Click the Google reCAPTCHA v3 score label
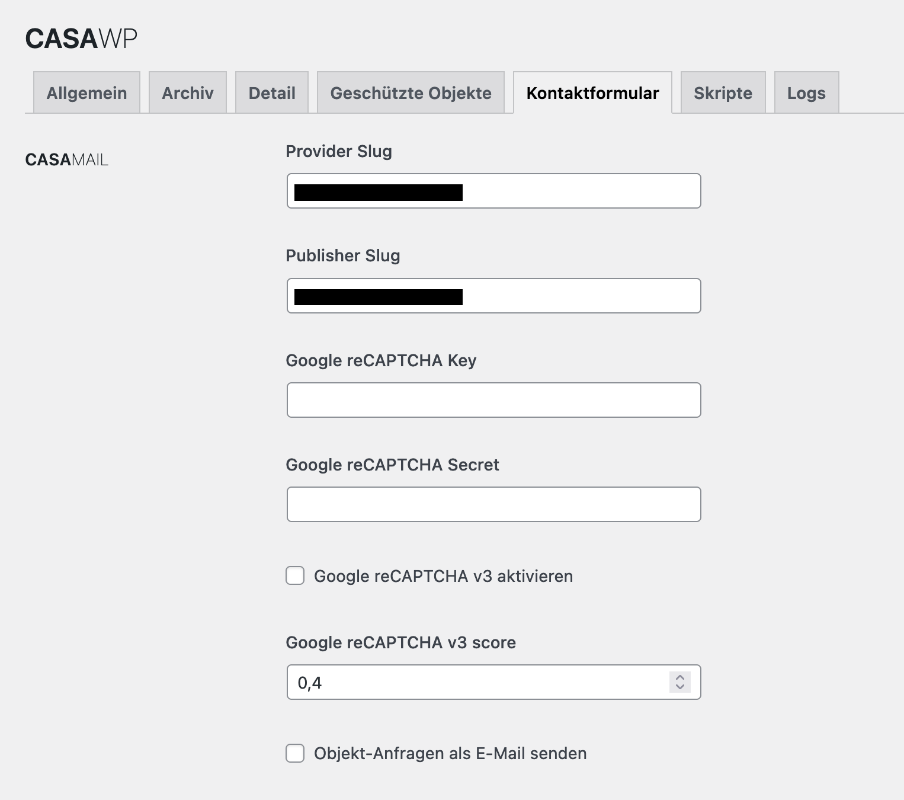Viewport: 904px width, 800px height. click(x=401, y=642)
